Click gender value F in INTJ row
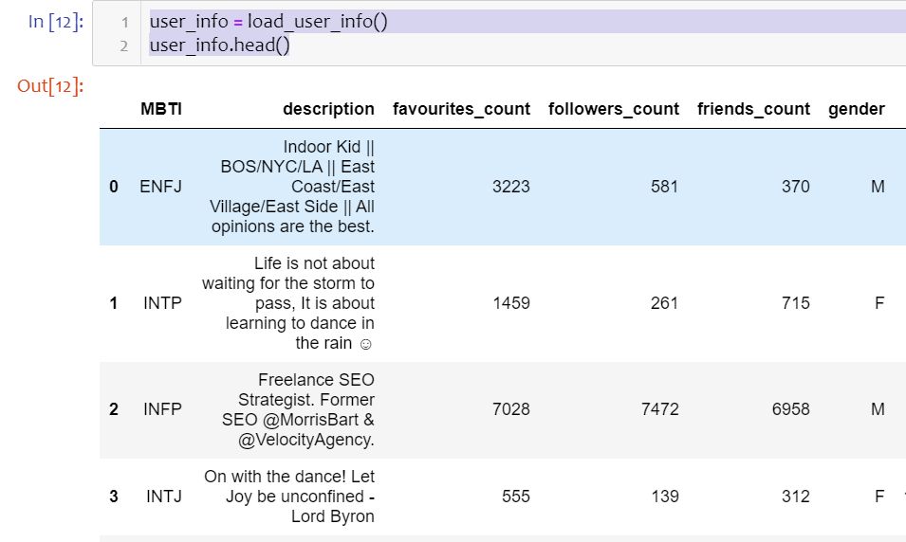 879,497
